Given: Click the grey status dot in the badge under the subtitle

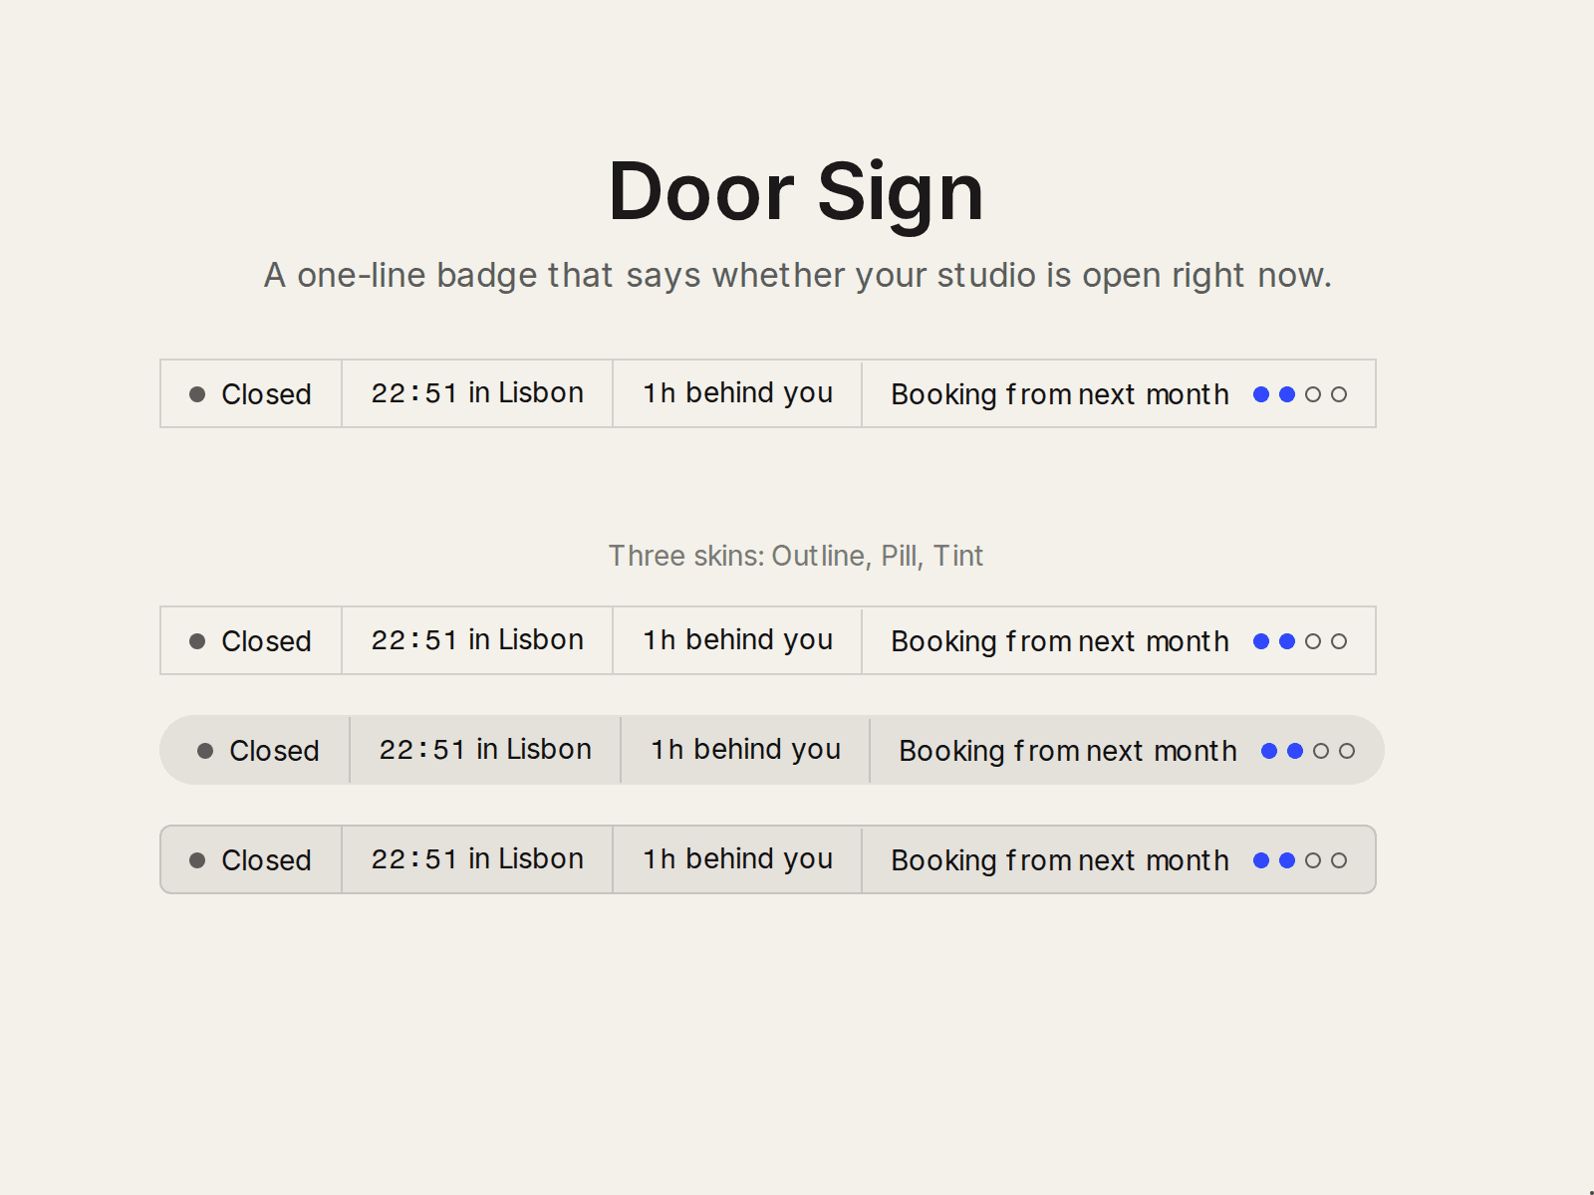Looking at the screenshot, I should click(197, 394).
